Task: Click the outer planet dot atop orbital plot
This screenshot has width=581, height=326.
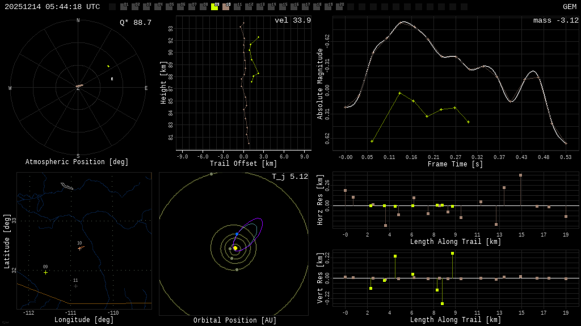Action: (211, 174)
